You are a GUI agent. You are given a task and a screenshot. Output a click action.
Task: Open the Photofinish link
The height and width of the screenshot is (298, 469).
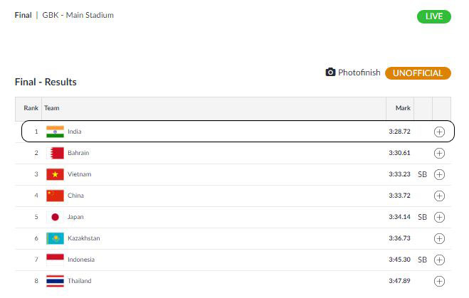(359, 73)
